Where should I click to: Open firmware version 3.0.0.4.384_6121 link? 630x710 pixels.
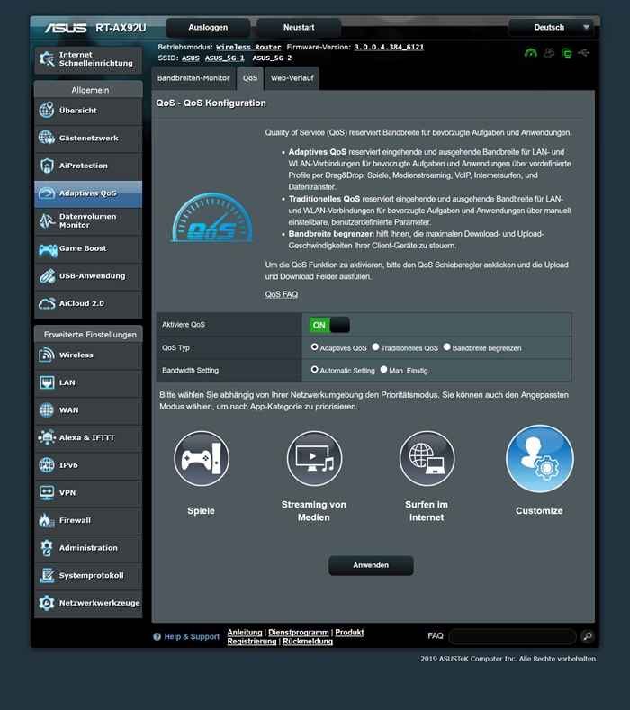389,47
